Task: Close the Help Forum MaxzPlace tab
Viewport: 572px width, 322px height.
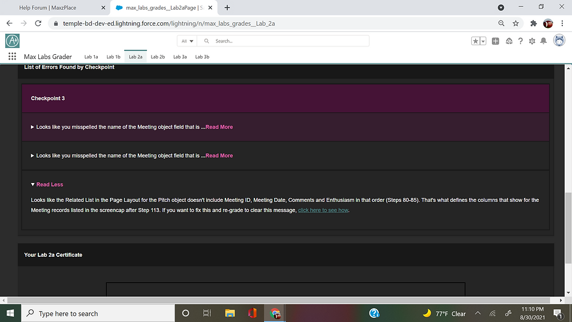Action: (x=103, y=7)
